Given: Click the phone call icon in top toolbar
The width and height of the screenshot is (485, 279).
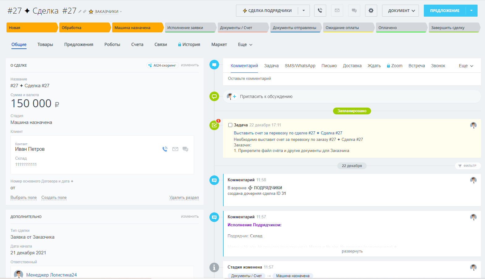Looking at the screenshot, I should (320, 10).
